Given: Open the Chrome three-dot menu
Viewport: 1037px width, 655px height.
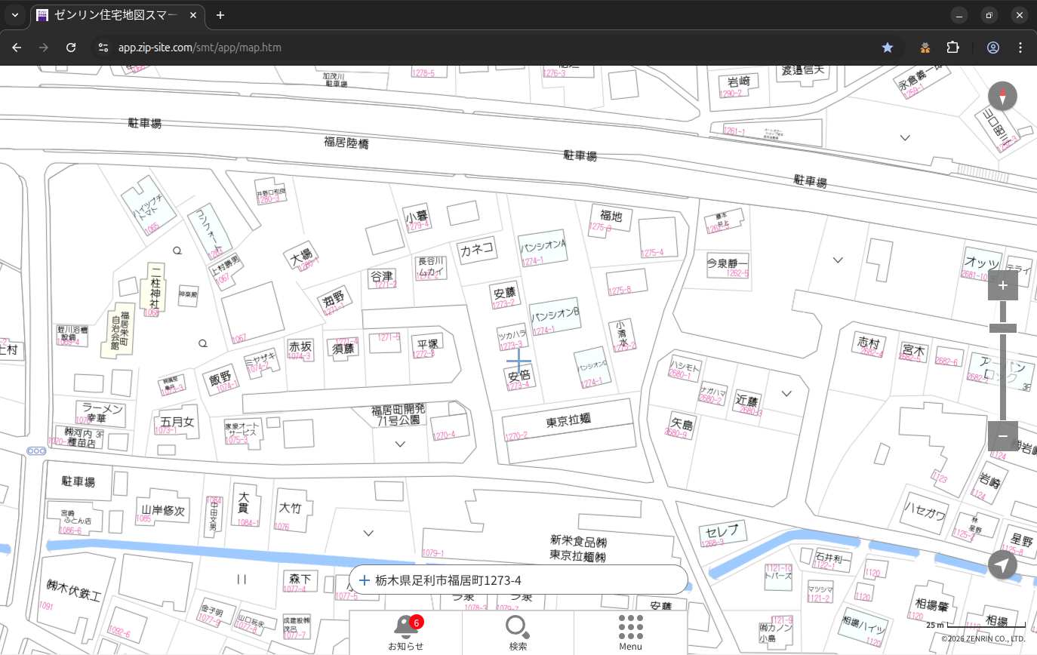Looking at the screenshot, I should point(1021,48).
